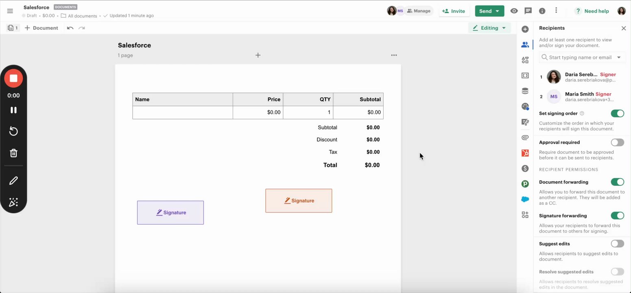
Task: Click the Price header cell
Action: point(258,99)
